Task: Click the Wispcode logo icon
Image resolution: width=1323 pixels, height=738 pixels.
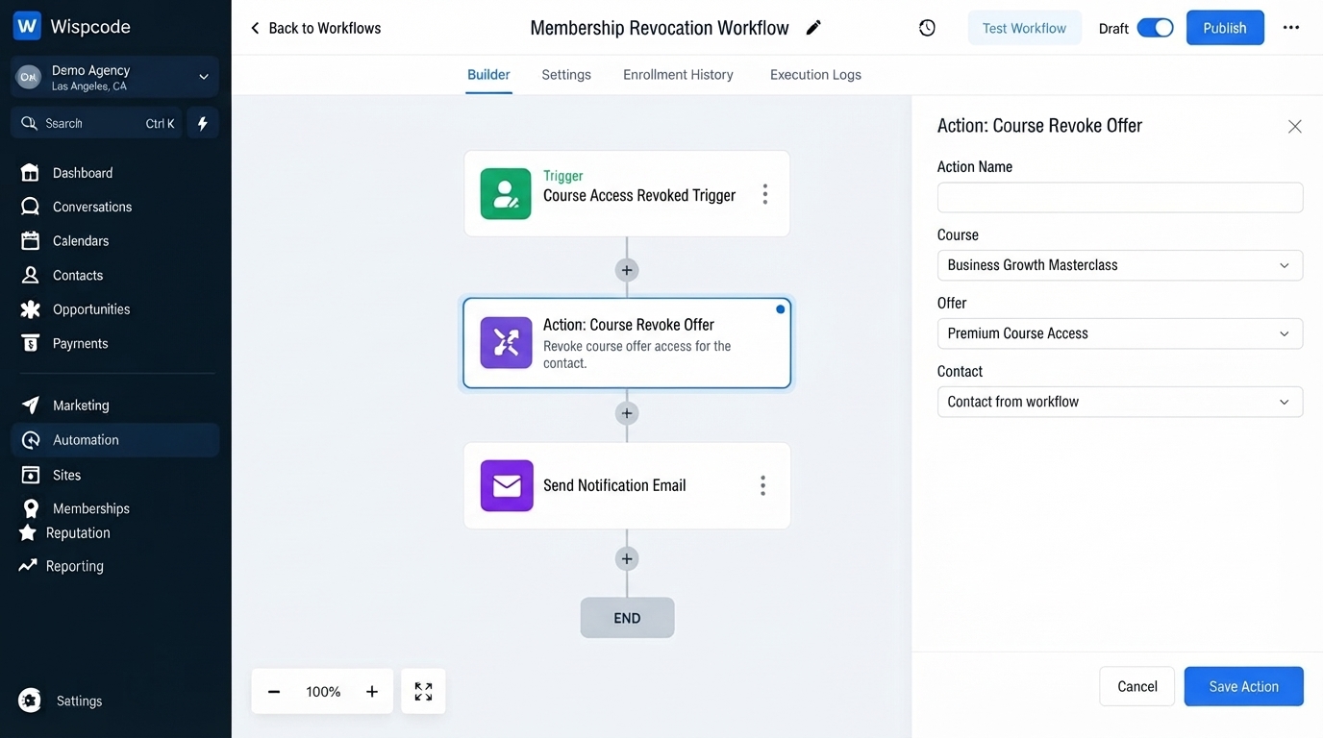Action: click(27, 27)
